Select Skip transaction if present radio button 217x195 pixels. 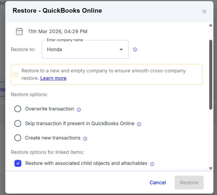click(18, 124)
